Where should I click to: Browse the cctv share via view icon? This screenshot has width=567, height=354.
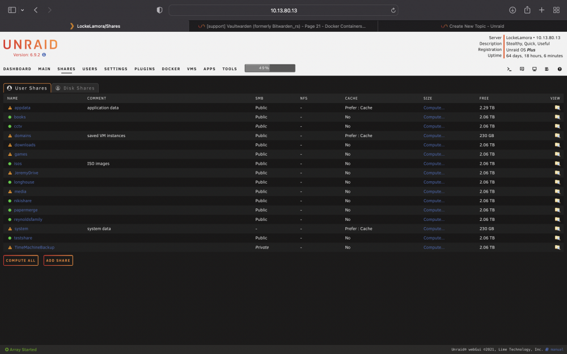(x=557, y=126)
